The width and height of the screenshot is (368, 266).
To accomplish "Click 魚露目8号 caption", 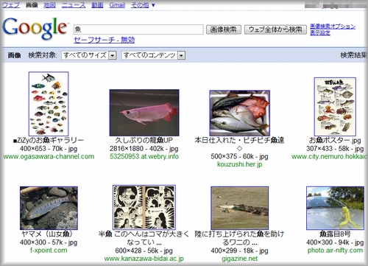I will pos(335,234).
